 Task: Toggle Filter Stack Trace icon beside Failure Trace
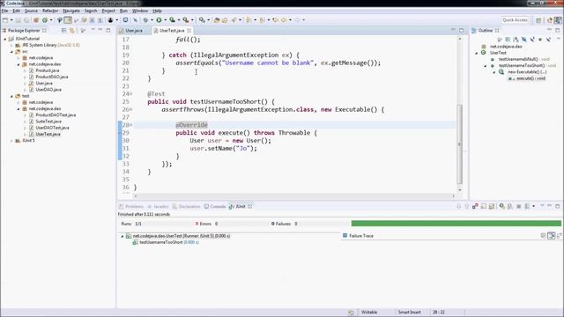pos(552,236)
